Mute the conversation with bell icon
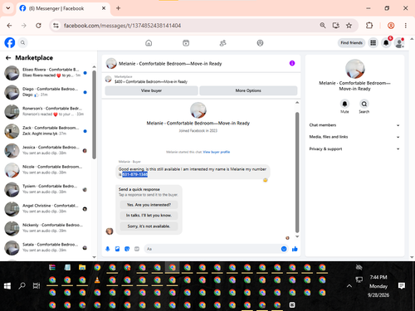 pos(344,104)
